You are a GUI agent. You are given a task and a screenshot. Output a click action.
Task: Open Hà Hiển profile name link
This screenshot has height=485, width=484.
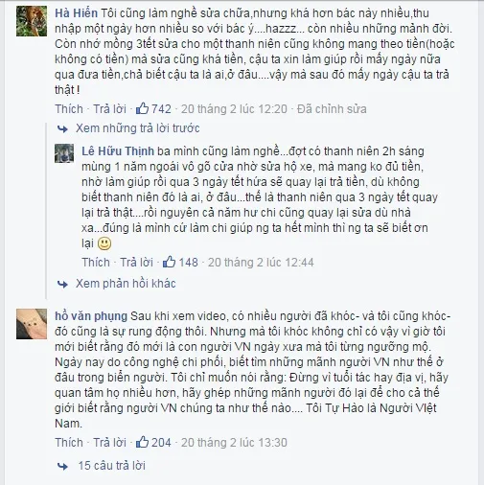[x=76, y=13]
